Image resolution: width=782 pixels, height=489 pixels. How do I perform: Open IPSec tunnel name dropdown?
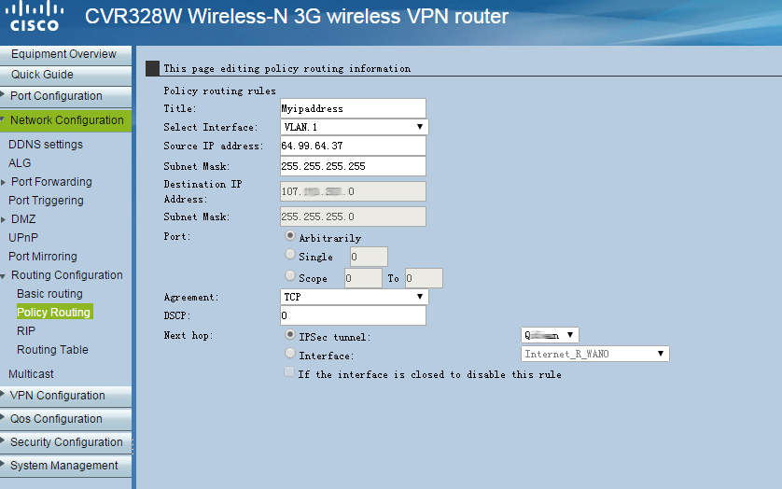tap(550, 335)
